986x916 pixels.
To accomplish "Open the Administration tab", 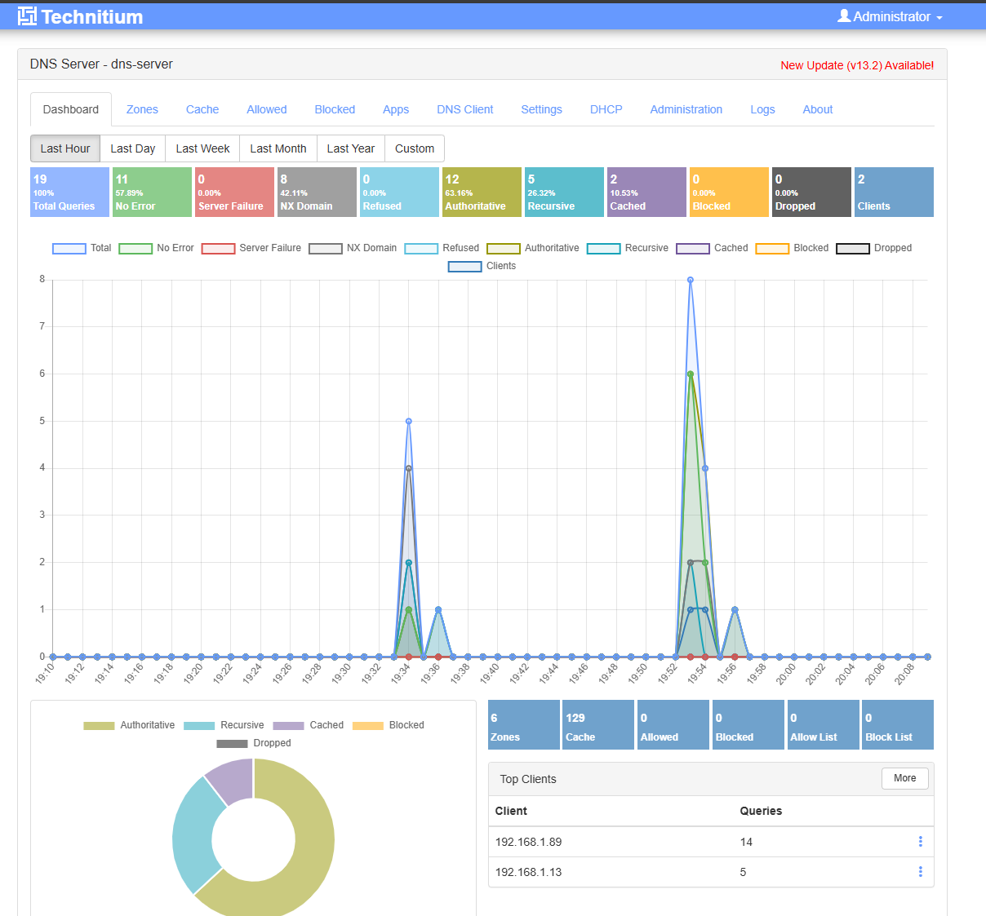I will coord(686,109).
